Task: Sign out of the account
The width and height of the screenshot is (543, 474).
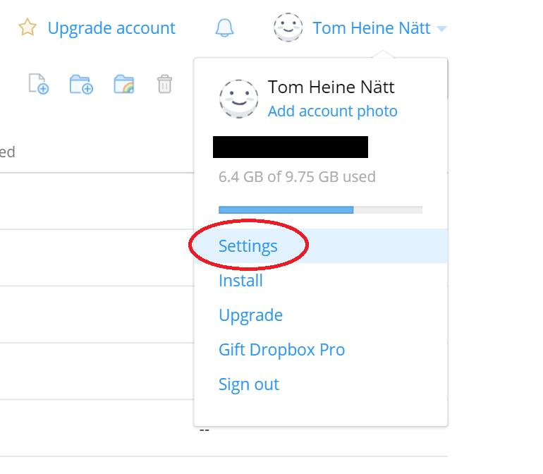Action: click(x=249, y=384)
